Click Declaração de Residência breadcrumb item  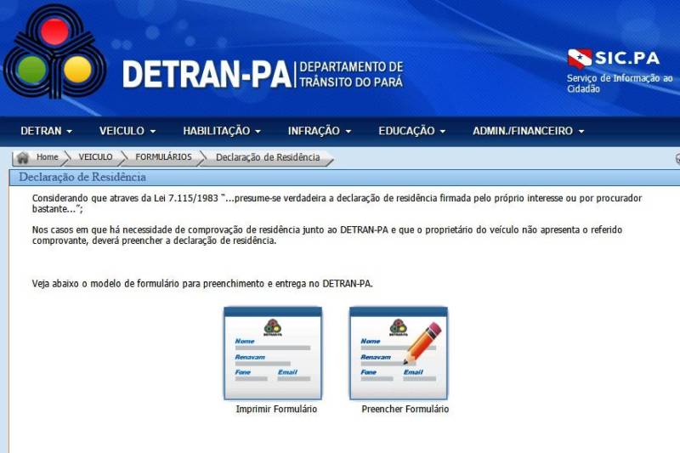click(x=268, y=157)
